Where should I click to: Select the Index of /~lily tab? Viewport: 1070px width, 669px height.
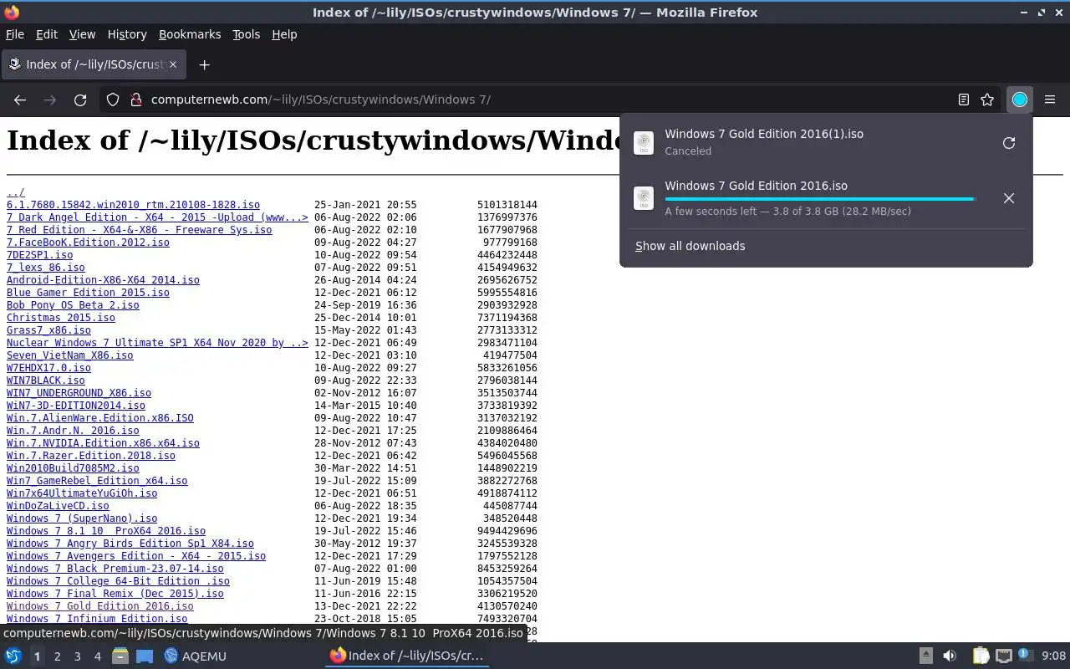pos(93,64)
